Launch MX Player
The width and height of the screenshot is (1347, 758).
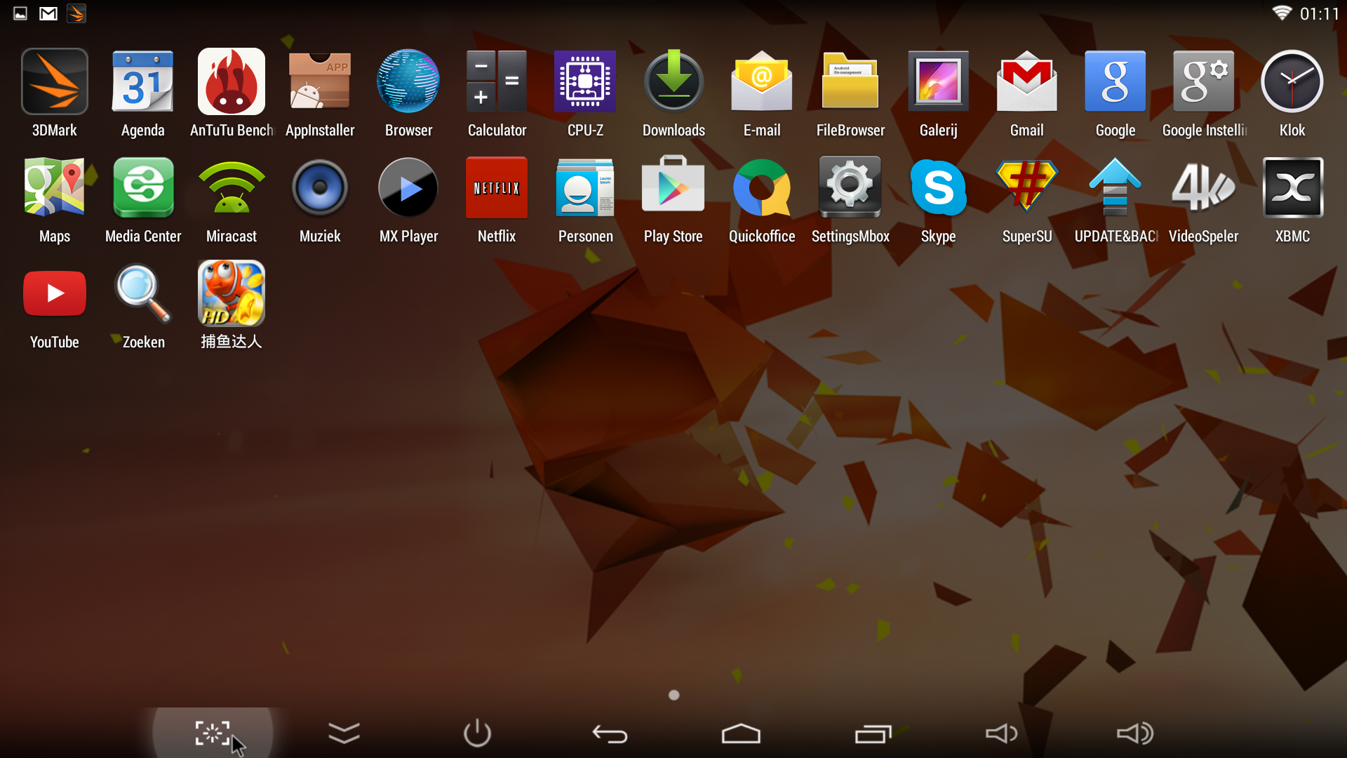(408, 187)
